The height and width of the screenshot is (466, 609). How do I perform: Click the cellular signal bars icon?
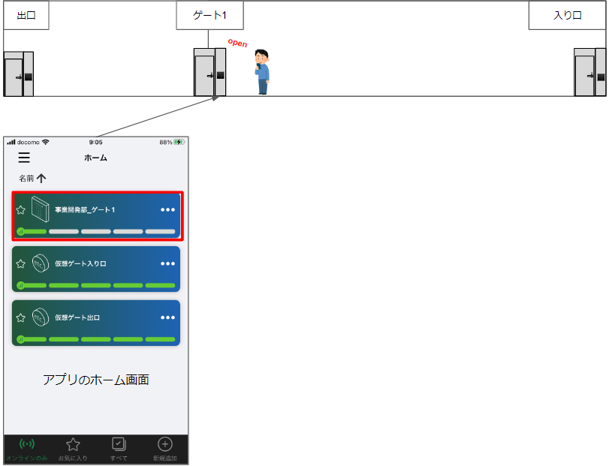[11, 143]
